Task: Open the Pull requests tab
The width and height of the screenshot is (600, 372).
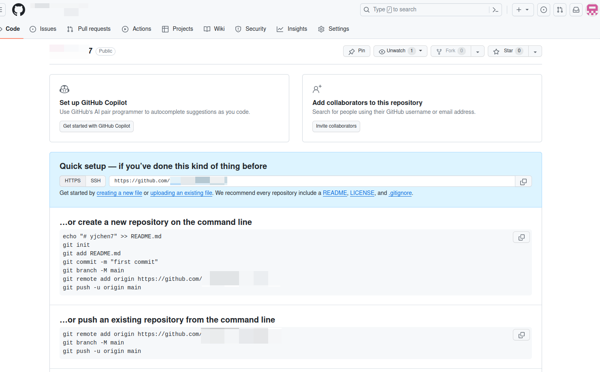Action: [89, 29]
